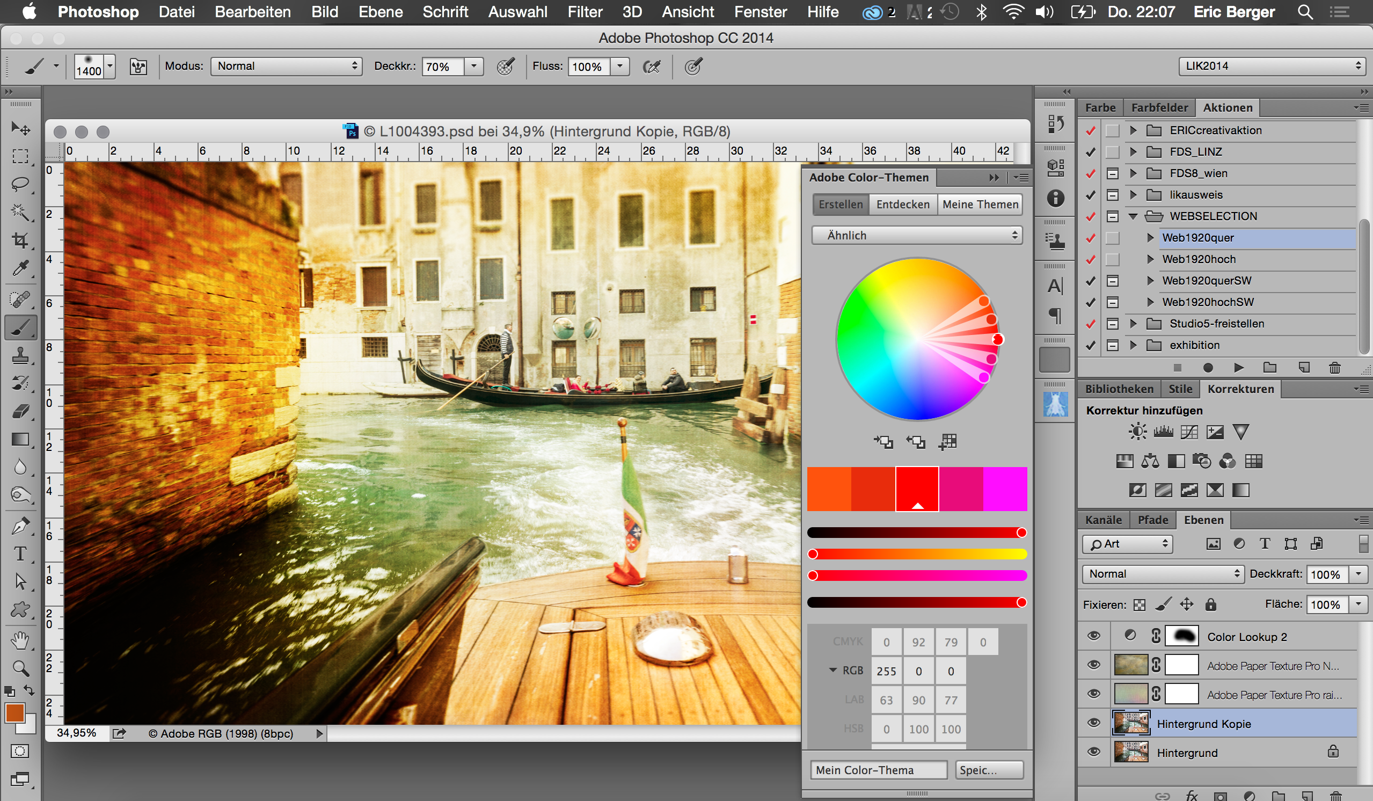The image size is (1373, 801).
Task: Select the Zoom tool in toolbar
Action: [x=20, y=668]
